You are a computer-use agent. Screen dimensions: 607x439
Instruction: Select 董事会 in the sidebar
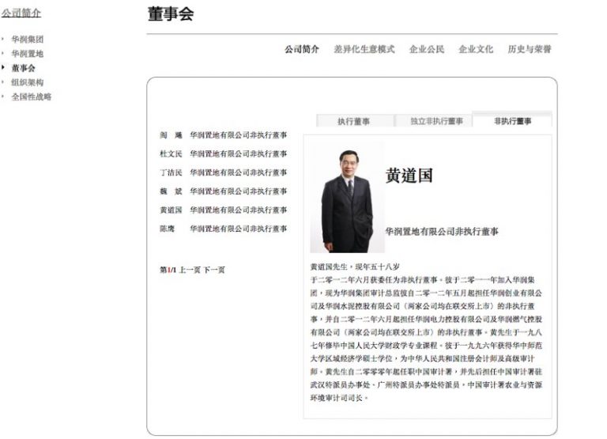click(23, 68)
